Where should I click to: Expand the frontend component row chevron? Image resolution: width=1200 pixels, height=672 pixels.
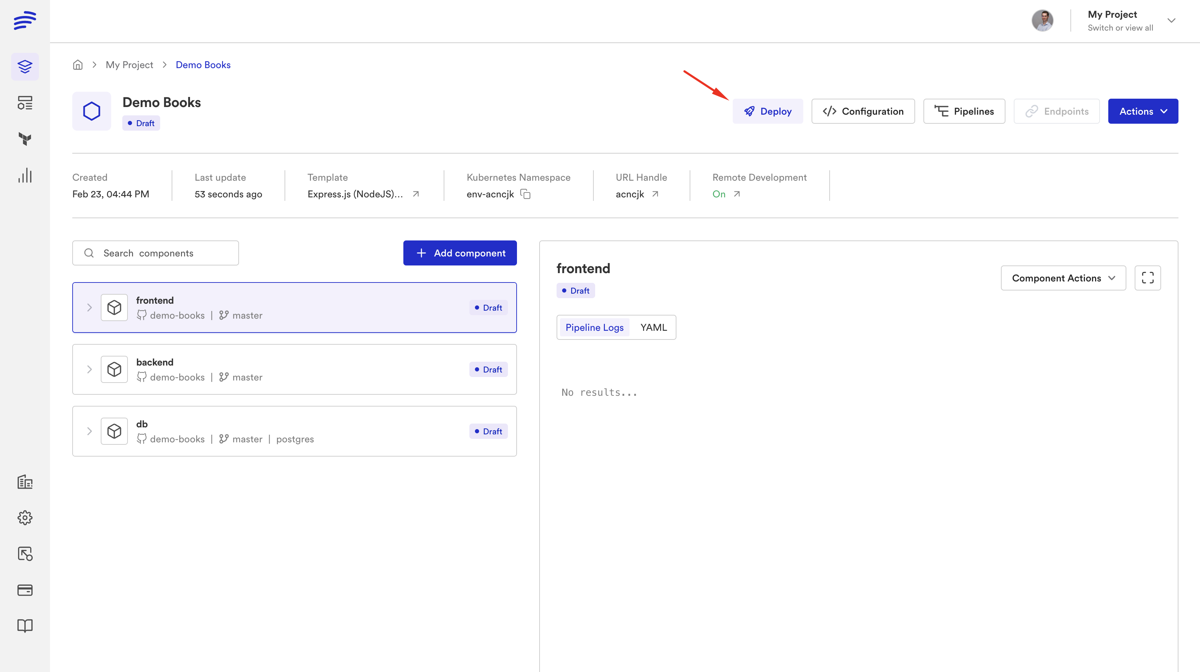(89, 308)
